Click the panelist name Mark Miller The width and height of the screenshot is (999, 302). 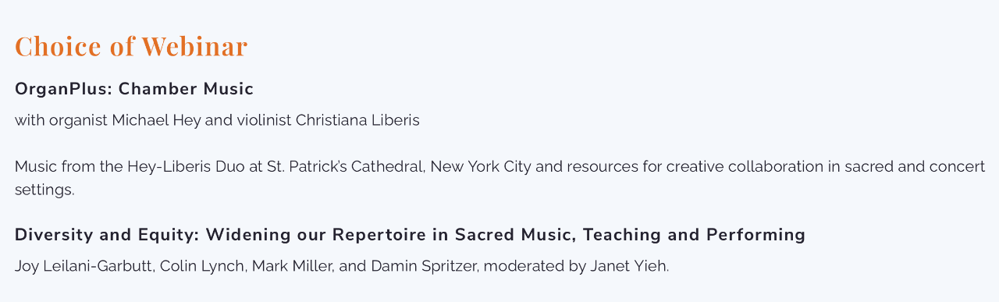(x=293, y=266)
